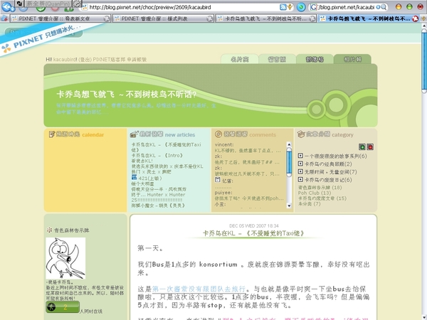Viewport: 427px width, 320px height.
Task: Open the third blog nav tab (blog)
Action: pyautogui.click(x=315, y=59)
